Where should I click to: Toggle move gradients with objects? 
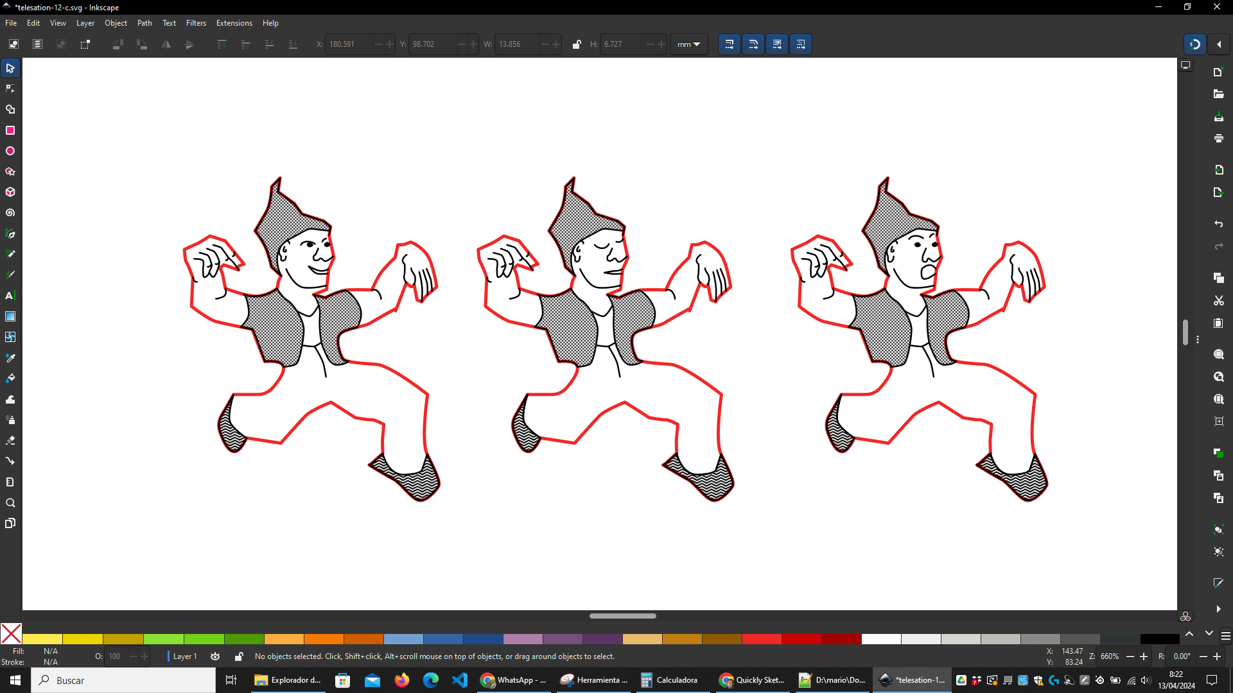pos(776,44)
